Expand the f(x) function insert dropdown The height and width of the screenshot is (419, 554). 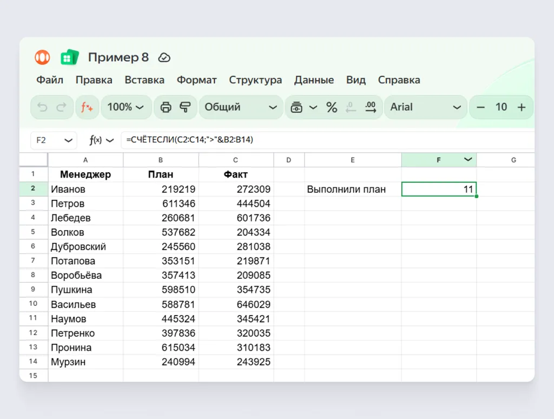point(110,140)
